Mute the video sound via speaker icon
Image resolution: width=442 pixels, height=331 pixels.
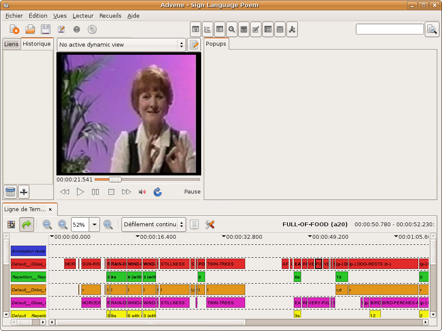tap(142, 192)
